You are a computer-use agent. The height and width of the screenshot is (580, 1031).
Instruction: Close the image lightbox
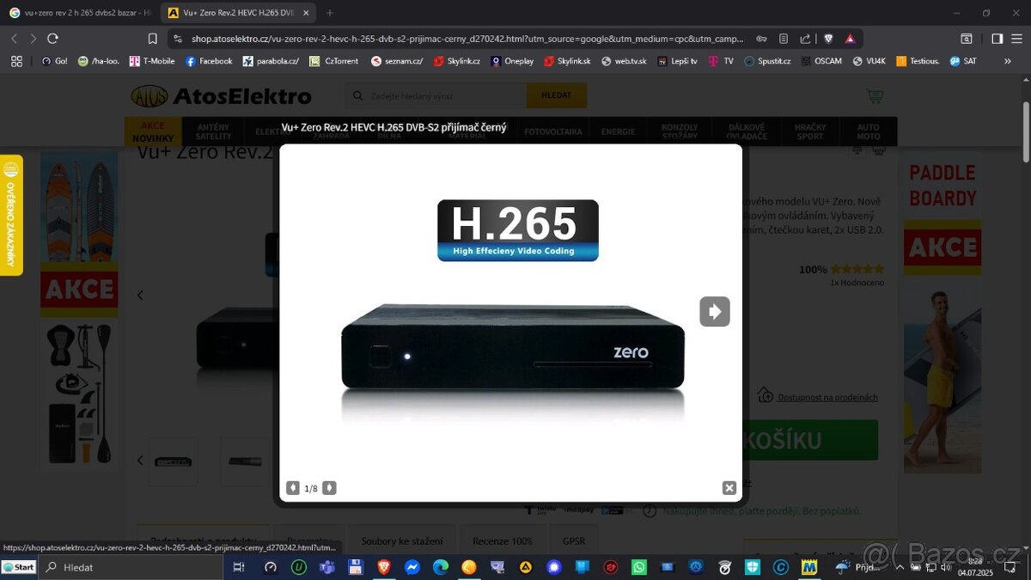tap(729, 488)
